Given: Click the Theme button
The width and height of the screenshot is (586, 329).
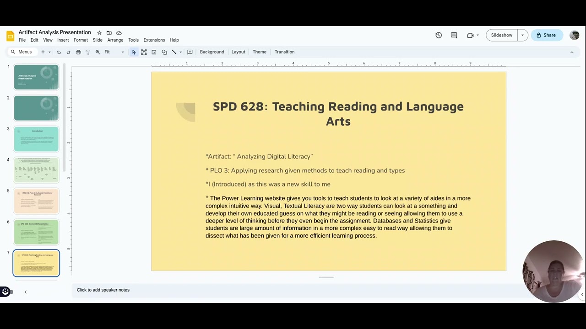Looking at the screenshot, I should pos(260,52).
